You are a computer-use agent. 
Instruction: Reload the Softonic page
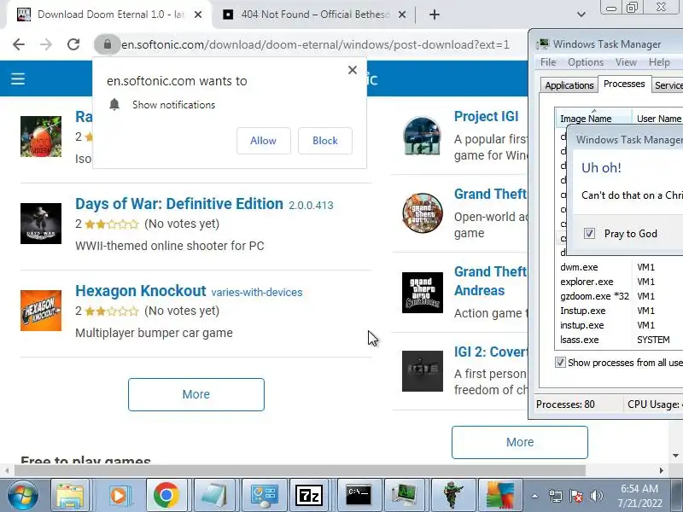(x=73, y=44)
